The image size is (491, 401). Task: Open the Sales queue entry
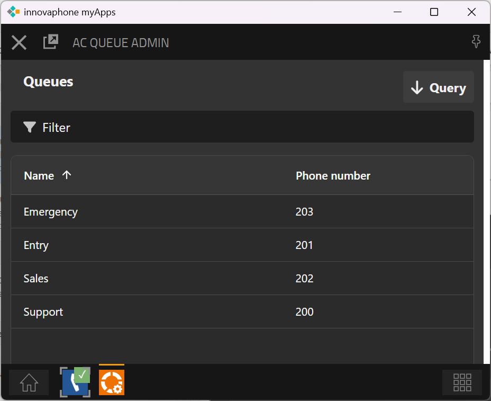click(36, 279)
